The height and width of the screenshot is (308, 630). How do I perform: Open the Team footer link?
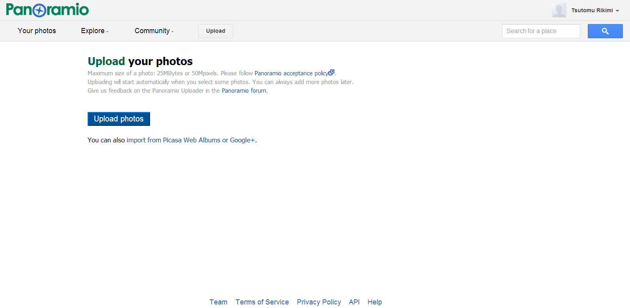[218, 302]
